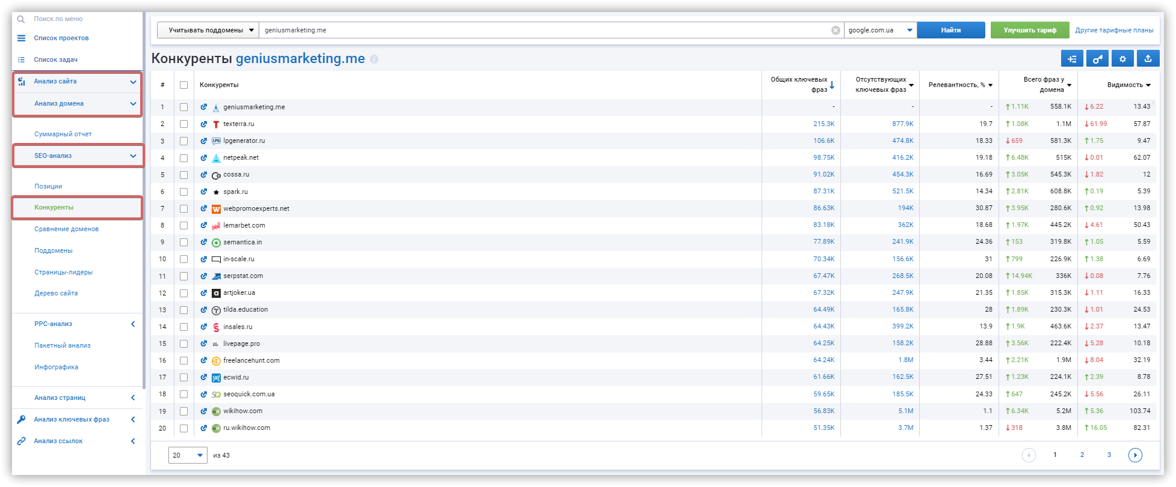Click the site analysis chart icon
Viewport: 1176px width, 487px height.
(21, 82)
